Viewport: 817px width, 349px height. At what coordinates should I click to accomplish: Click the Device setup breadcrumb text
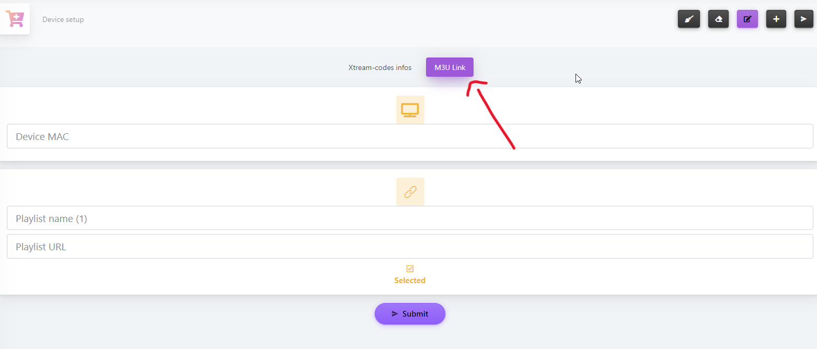click(63, 20)
